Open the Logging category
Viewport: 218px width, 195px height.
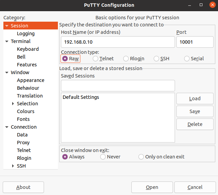(26, 34)
